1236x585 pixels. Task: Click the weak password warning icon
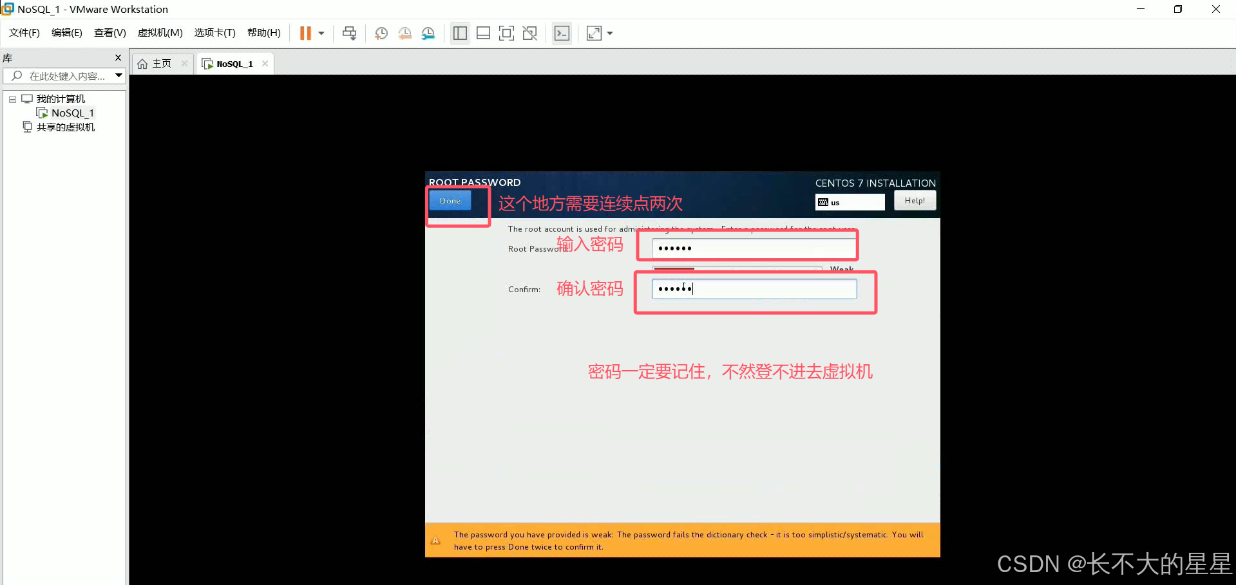436,541
